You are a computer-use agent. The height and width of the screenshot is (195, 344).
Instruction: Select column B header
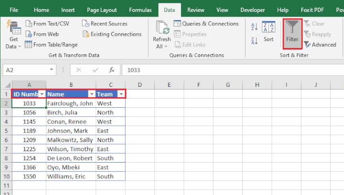point(71,85)
